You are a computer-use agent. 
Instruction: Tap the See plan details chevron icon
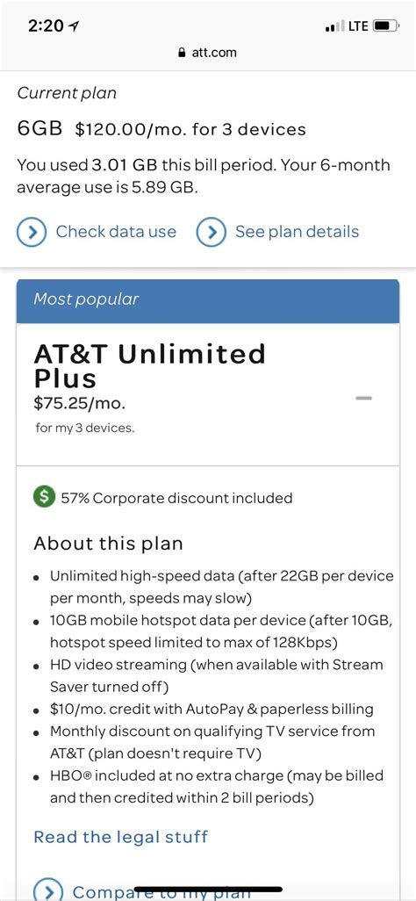tap(211, 232)
